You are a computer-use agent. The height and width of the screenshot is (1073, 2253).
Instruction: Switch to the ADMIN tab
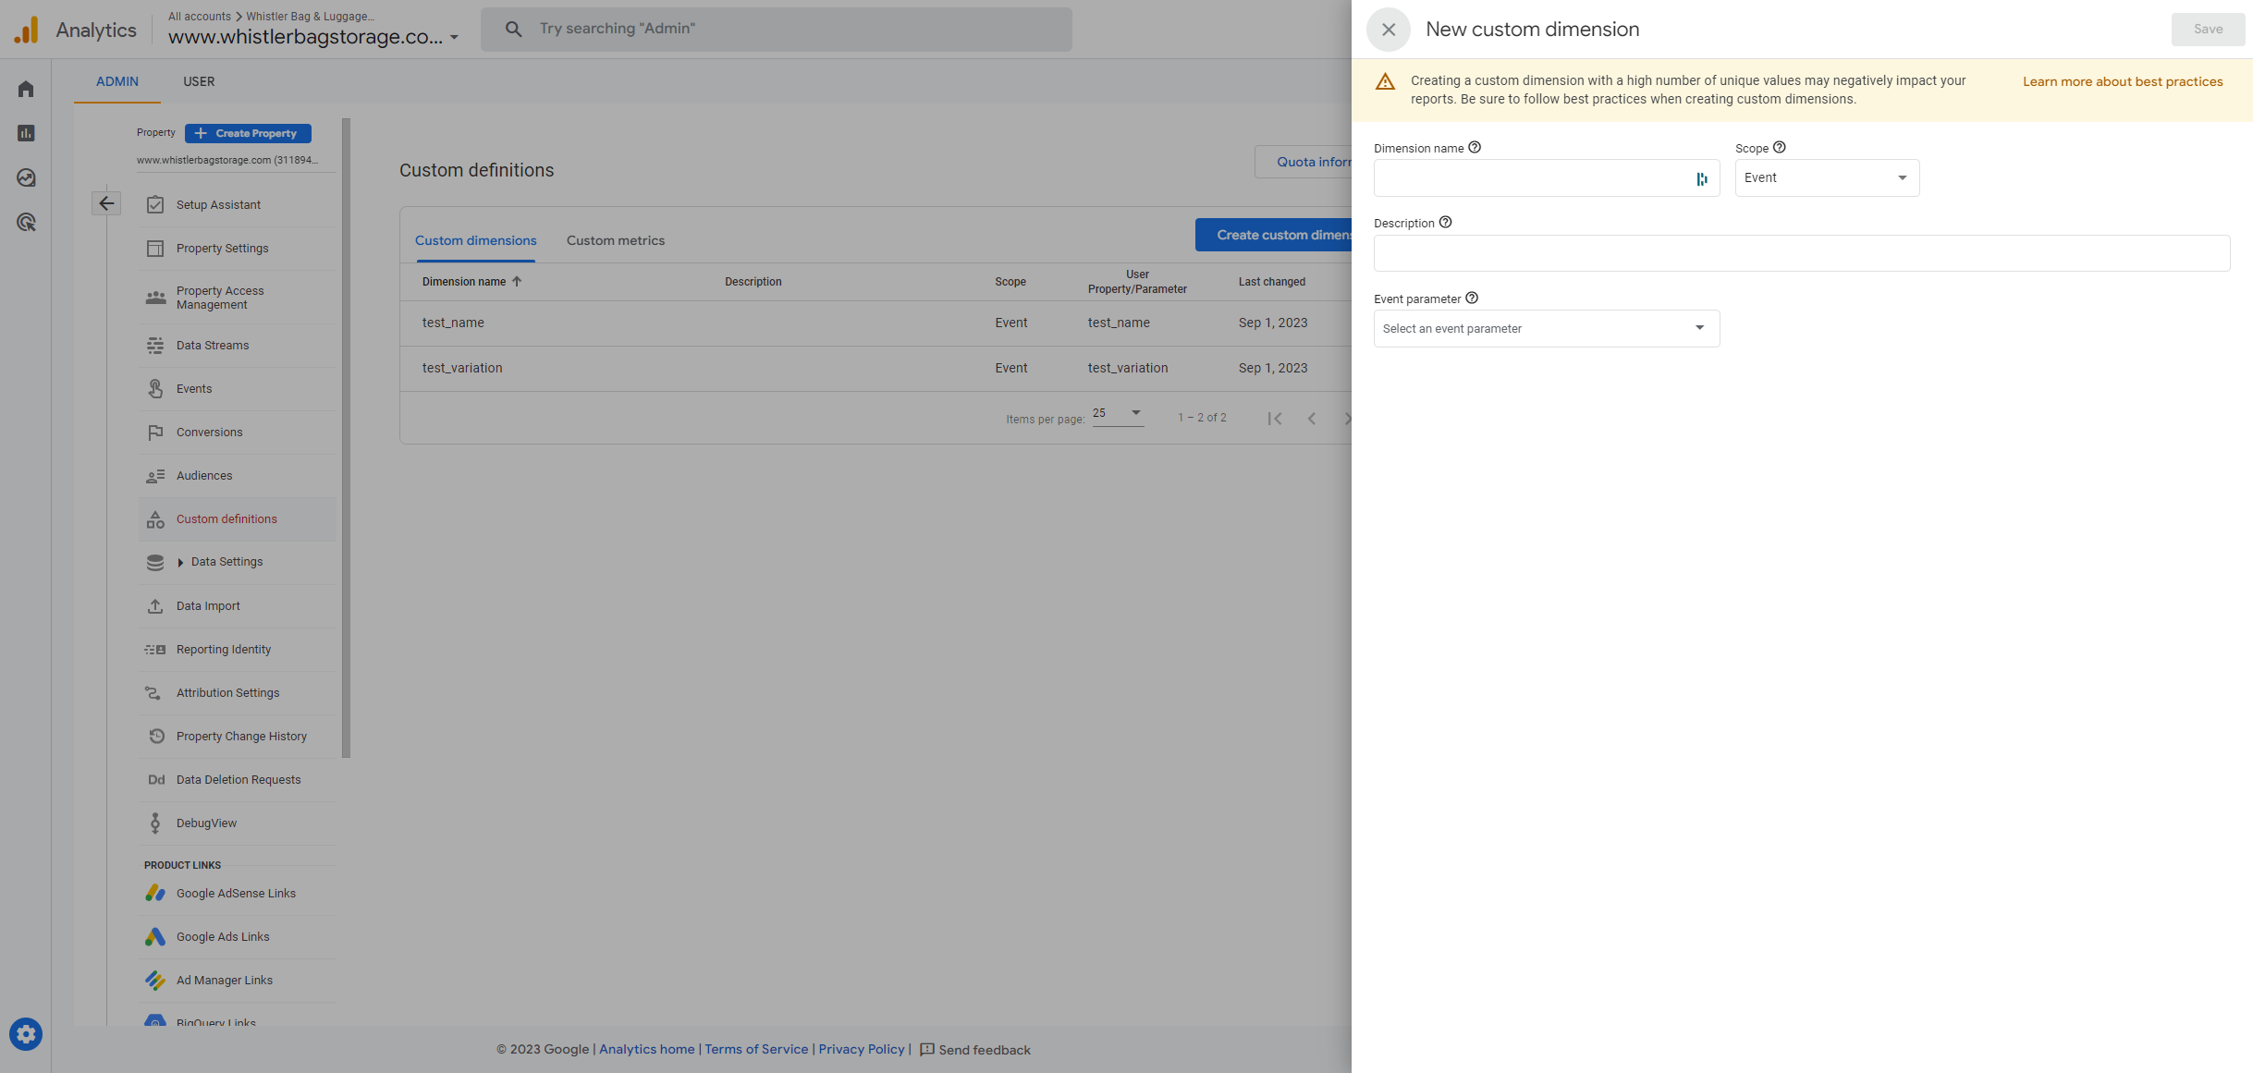tap(117, 81)
